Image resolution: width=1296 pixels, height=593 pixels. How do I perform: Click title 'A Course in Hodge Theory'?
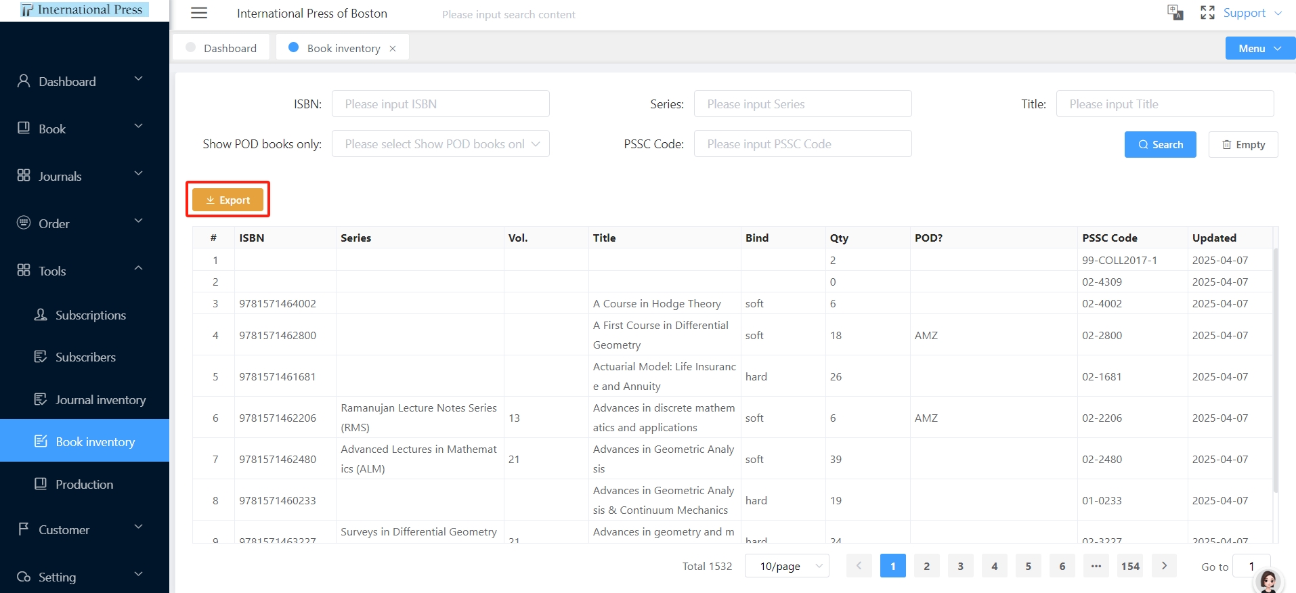point(657,303)
